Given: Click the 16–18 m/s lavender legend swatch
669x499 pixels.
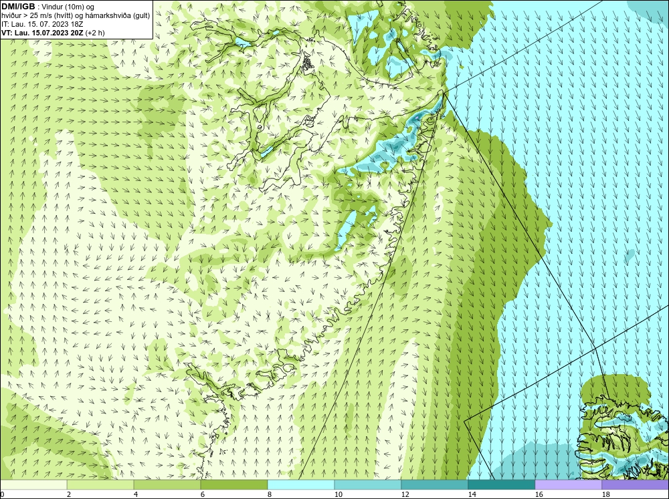Looking at the screenshot, I should (x=568, y=484).
